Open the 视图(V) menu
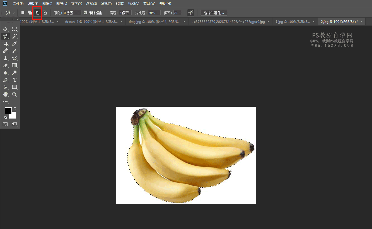The width and height of the screenshot is (372, 229). pos(134,4)
